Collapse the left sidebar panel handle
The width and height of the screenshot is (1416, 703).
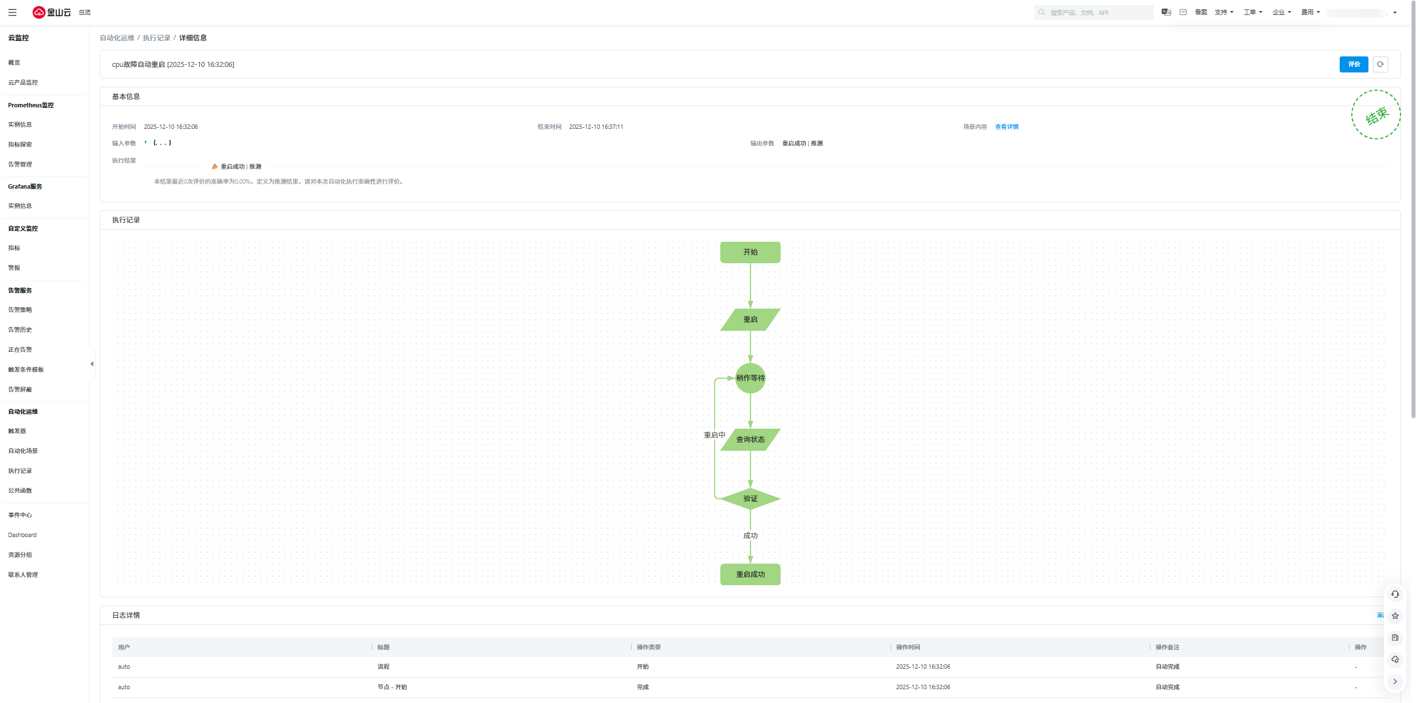tap(92, 364)
